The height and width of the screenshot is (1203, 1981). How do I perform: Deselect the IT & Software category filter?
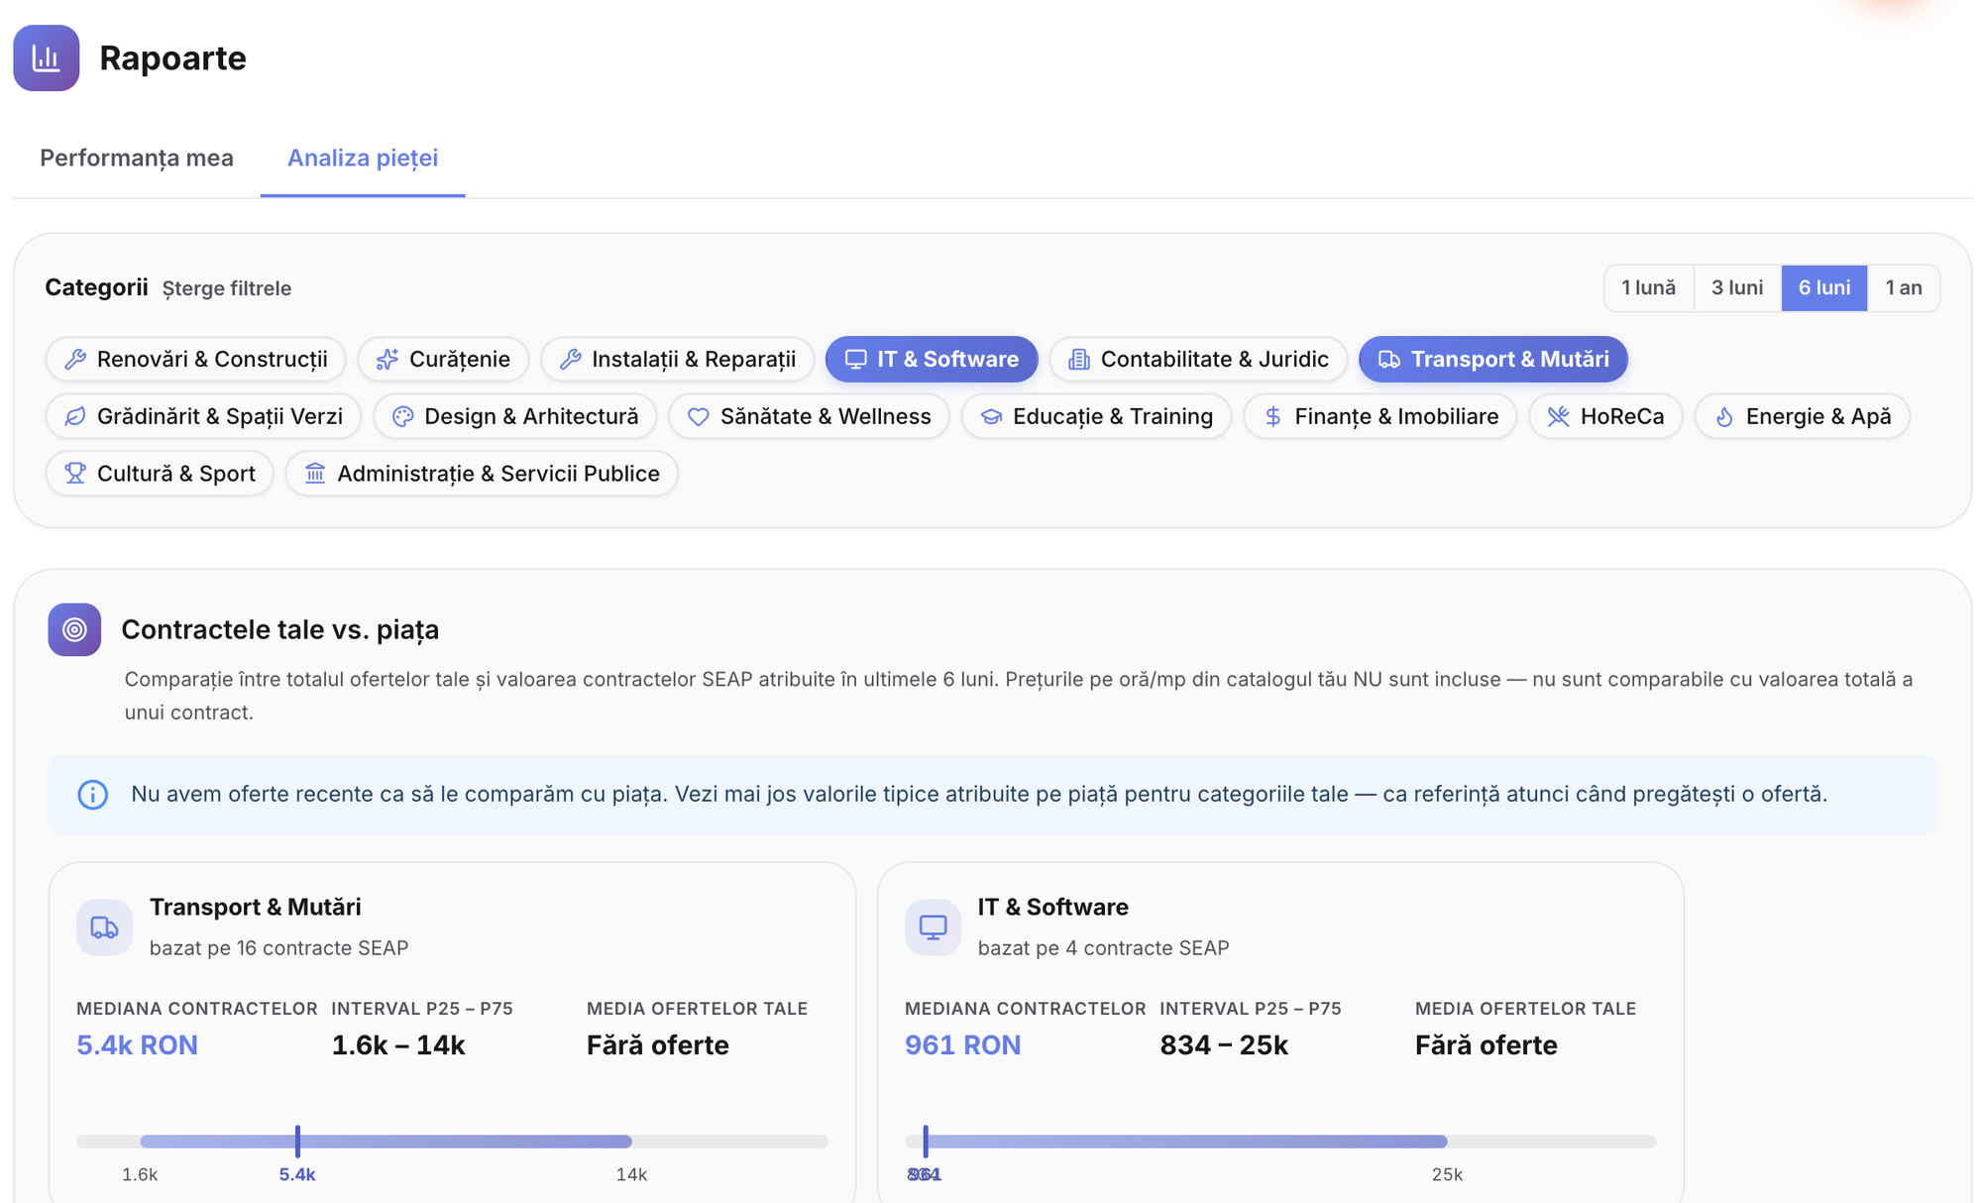(932, 360)
